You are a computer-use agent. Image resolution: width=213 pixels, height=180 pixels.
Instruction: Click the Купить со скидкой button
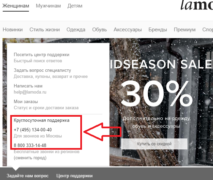point(154,144)
